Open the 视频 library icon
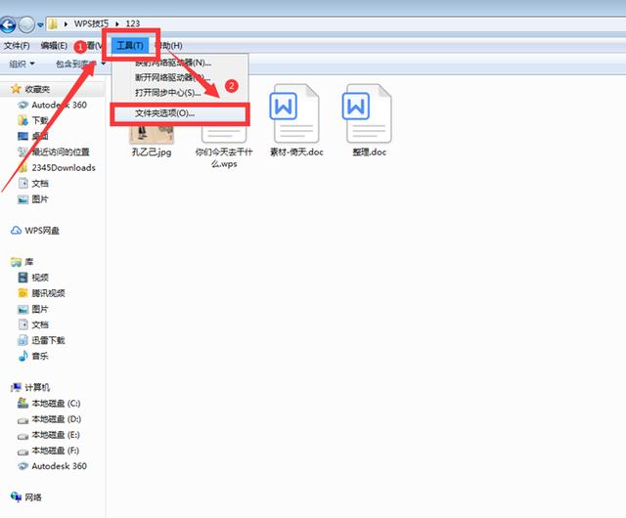Image resolution: width=626 pixels, height=518 pixels. [23, 278]
